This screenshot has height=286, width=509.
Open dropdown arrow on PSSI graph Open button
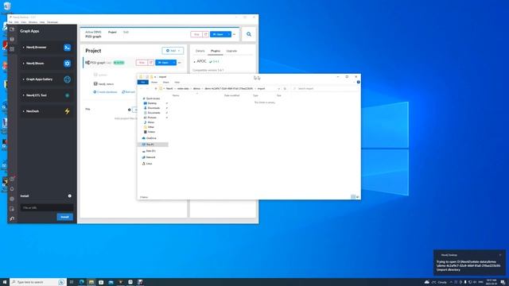coord(174,63)
